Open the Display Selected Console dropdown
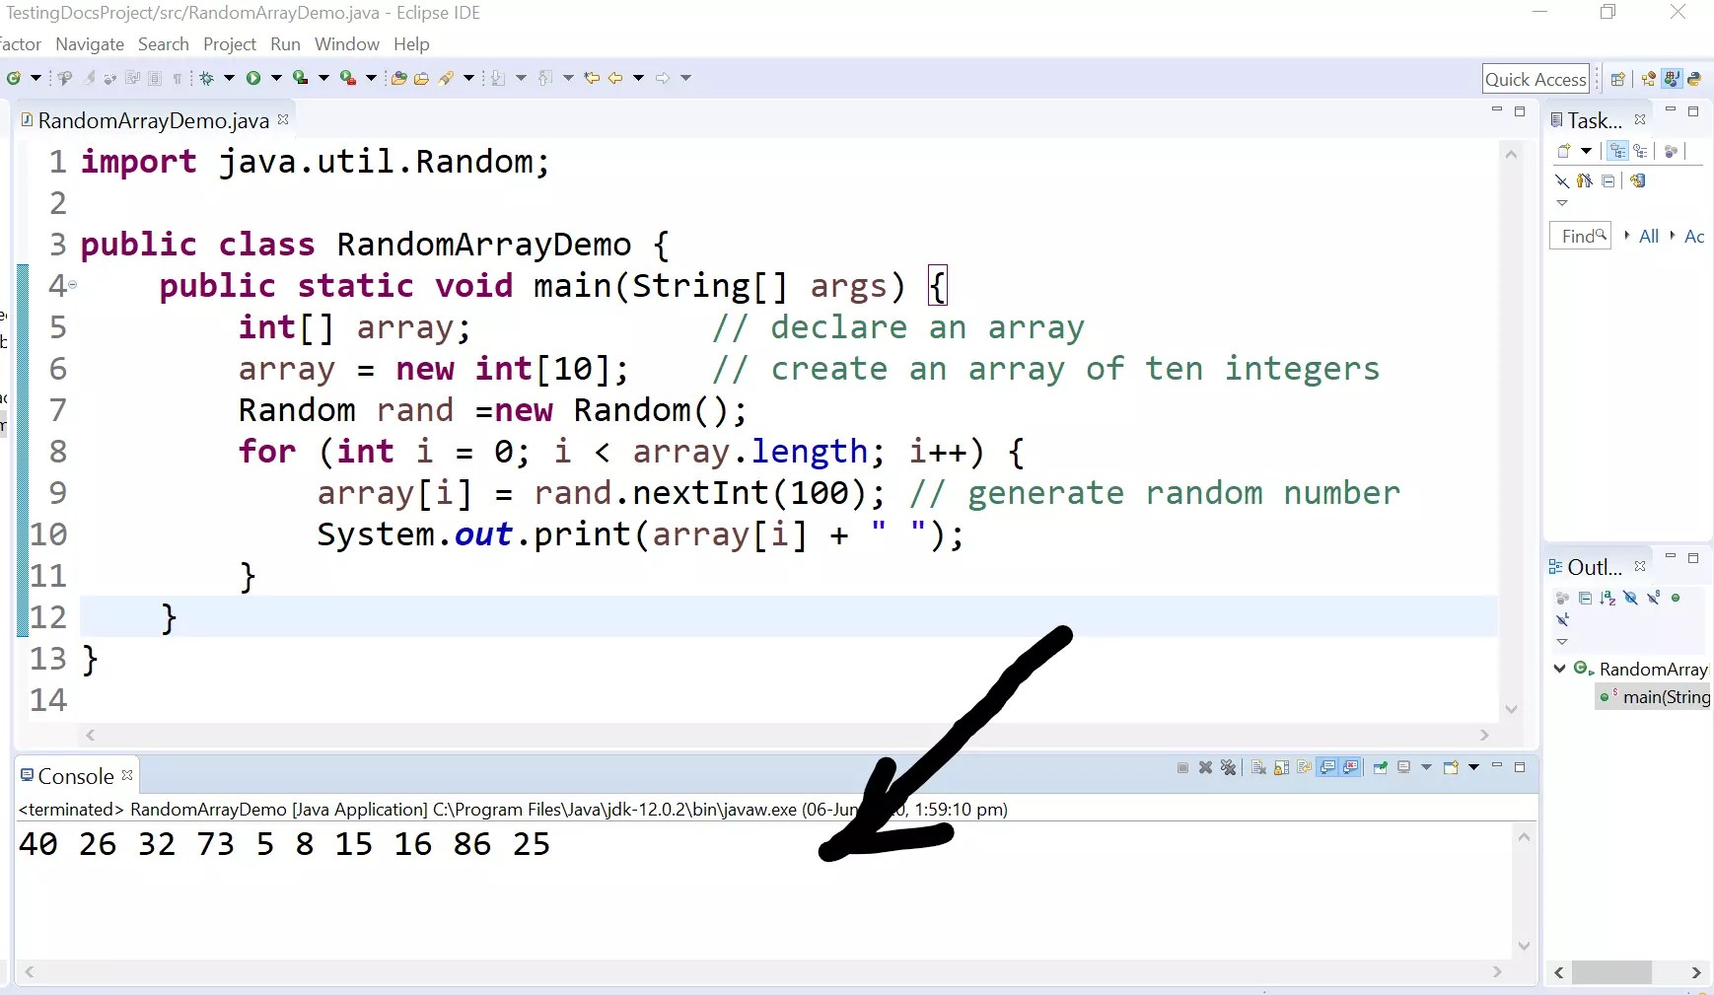 click(x=1427, y=768)
